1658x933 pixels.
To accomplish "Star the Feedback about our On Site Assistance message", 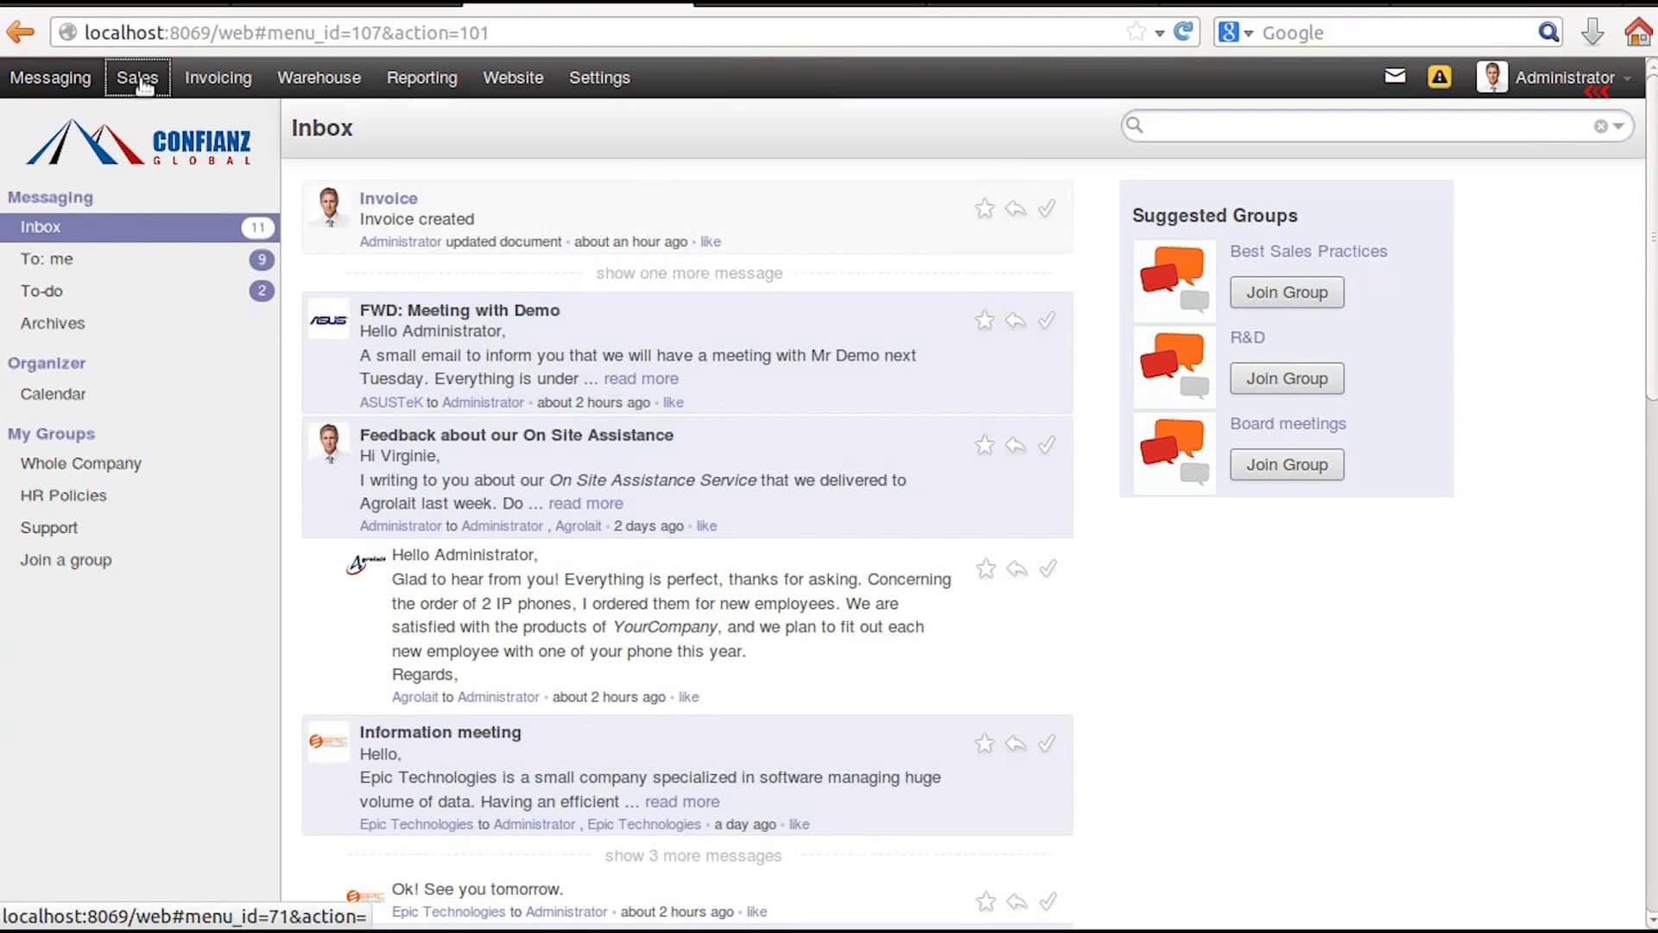I will [984, 444].
